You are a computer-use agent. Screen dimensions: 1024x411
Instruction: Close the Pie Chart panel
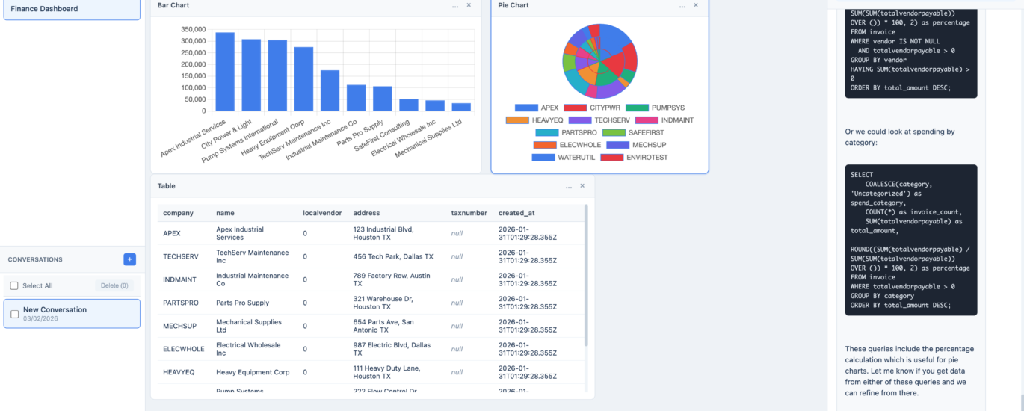(696, 5)
